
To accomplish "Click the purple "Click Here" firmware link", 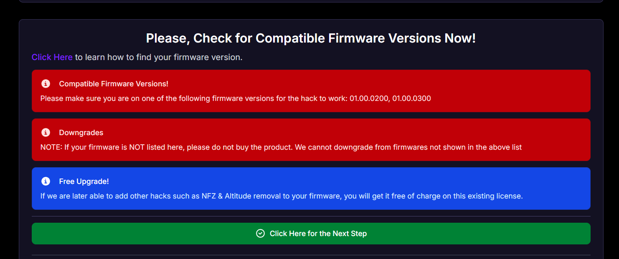I will click(x=52, y=57).
